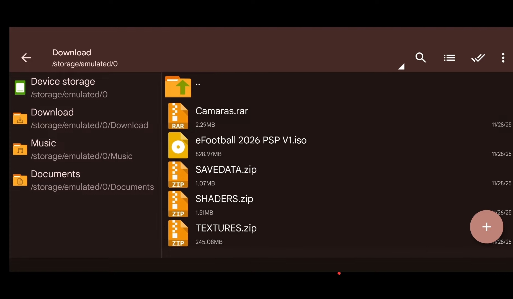Tap the SAVEDATA.zip archive icon
The height and width of the screenshot is (299, 513).
[x=178, y=175]
